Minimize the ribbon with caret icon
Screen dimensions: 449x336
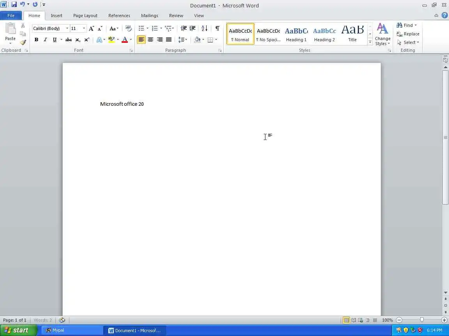click(436, 16)
